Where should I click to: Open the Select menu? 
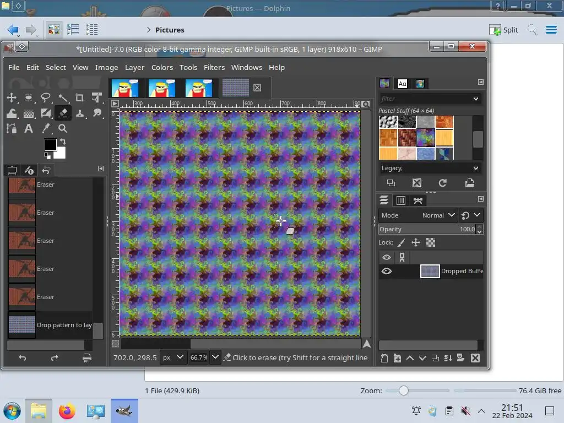(56, 67)
